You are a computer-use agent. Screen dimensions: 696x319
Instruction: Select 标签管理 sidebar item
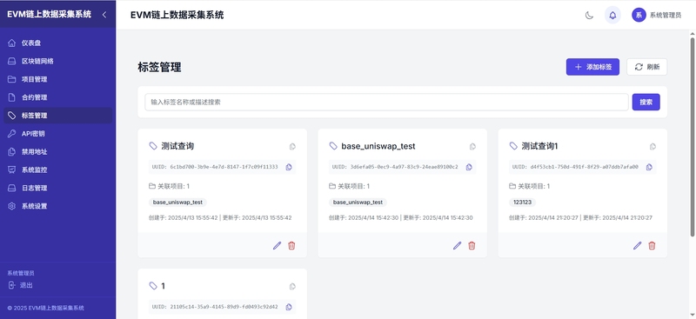point(57,116)
